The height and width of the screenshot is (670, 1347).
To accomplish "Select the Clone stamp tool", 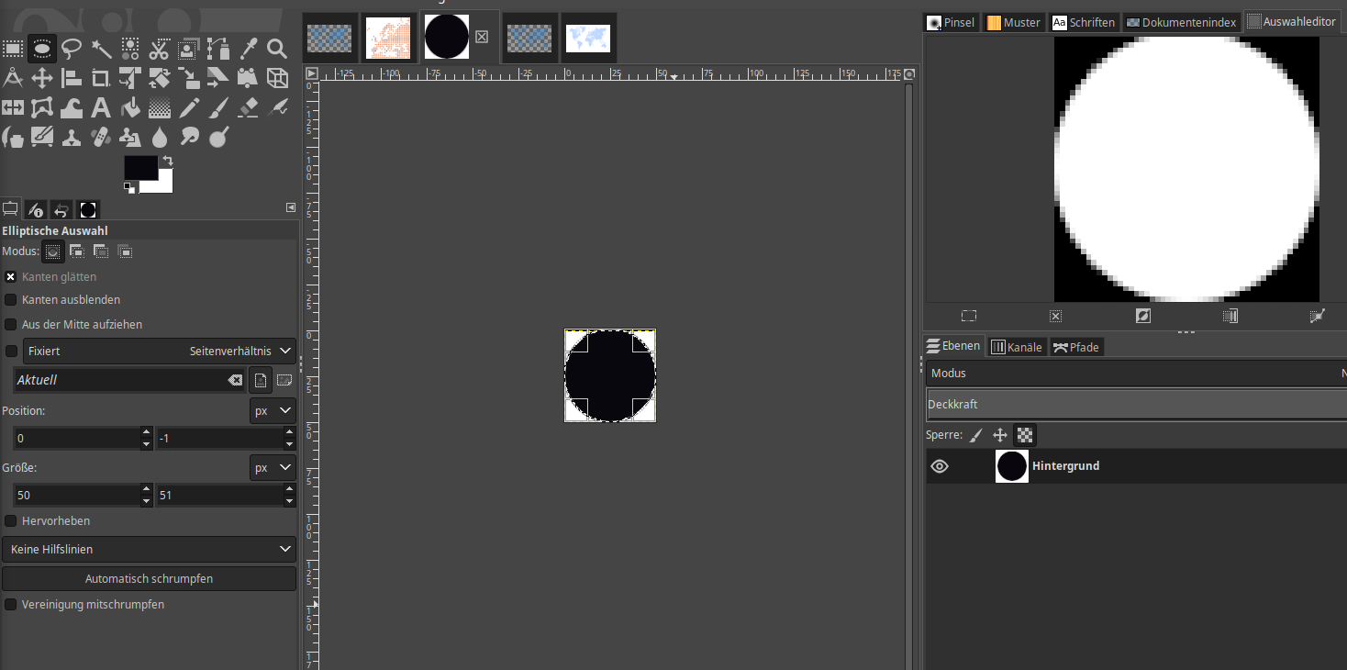I will (x=72, y=137).
